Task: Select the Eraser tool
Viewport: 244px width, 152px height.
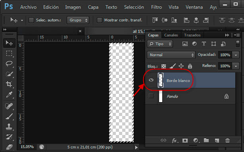Action: (x=9, y=147)
